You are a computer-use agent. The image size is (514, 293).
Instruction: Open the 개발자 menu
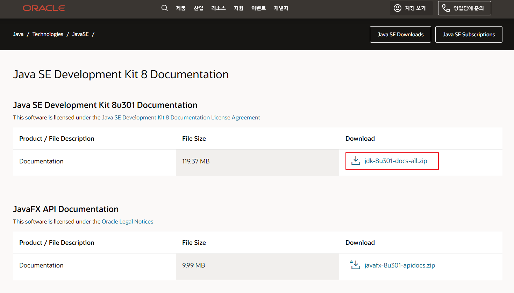coord(281,8)
